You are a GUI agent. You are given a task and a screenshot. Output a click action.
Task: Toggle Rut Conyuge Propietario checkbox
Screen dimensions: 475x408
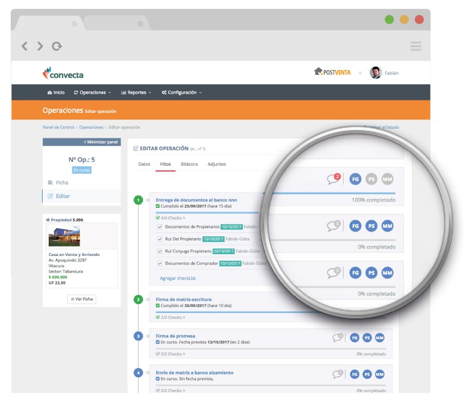[x=160, y=251]
